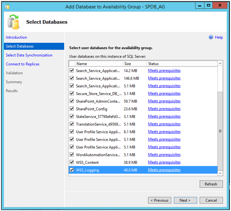
Task: Minimize the Add Database wizard window
Action: click(200, 5)
